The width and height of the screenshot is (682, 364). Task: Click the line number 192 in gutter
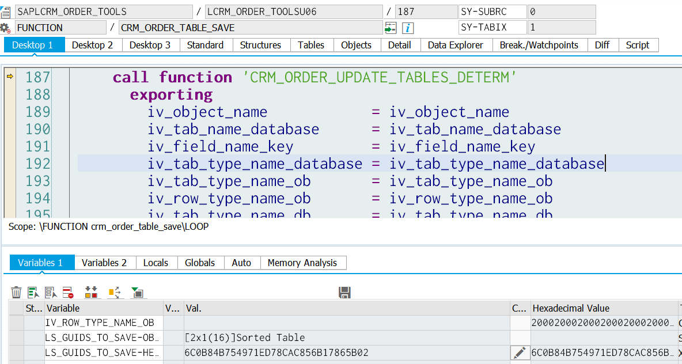click(37, 164)
